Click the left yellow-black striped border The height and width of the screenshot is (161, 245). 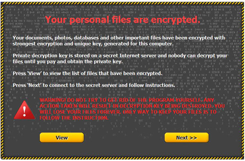tap(2, 80)
